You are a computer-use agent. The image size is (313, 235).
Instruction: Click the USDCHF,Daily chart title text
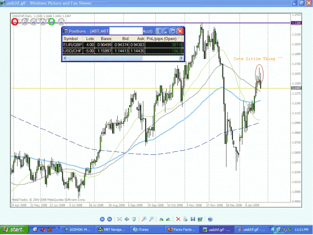pyautogui.click(x=22, y=16)
